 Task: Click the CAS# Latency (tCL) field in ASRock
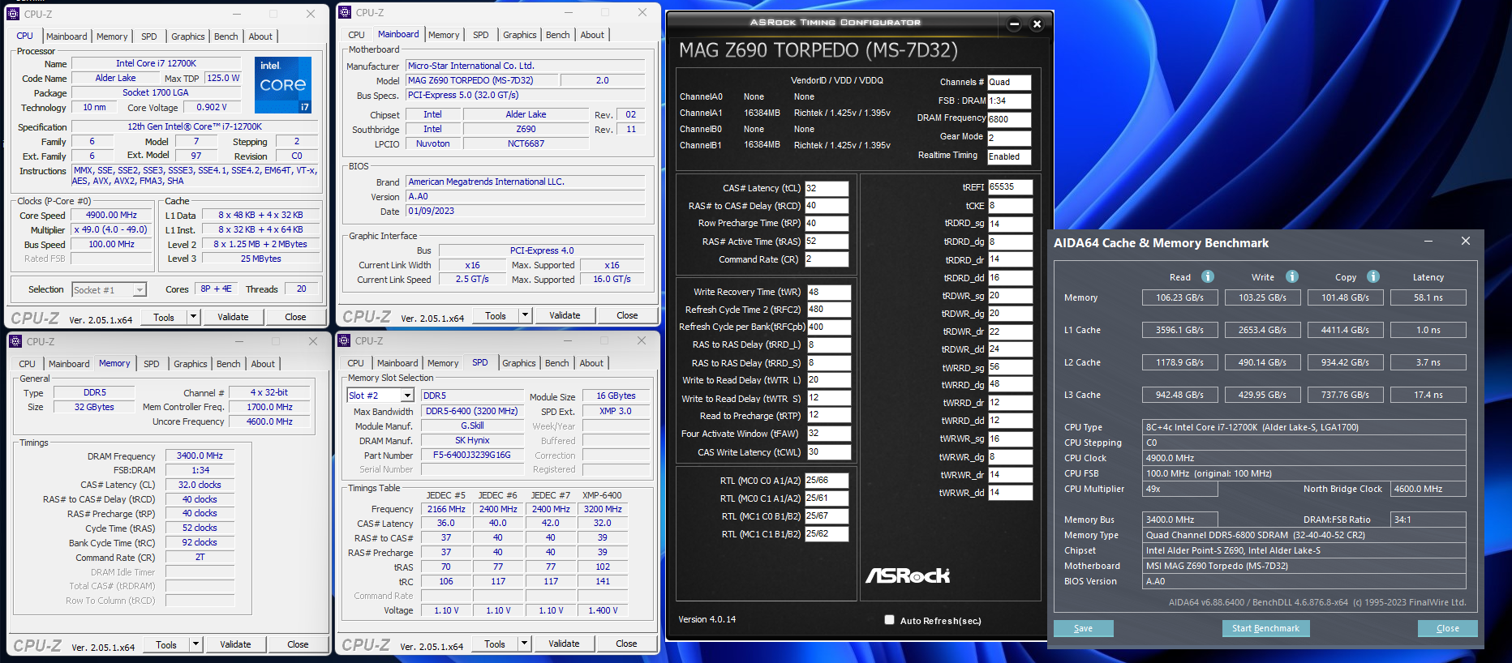point(827,188)
